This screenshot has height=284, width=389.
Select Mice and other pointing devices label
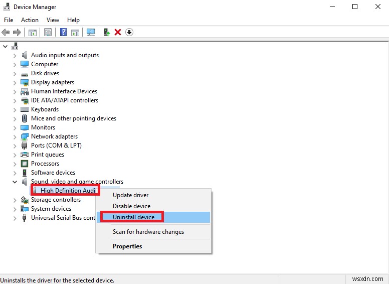click(74, 118)
